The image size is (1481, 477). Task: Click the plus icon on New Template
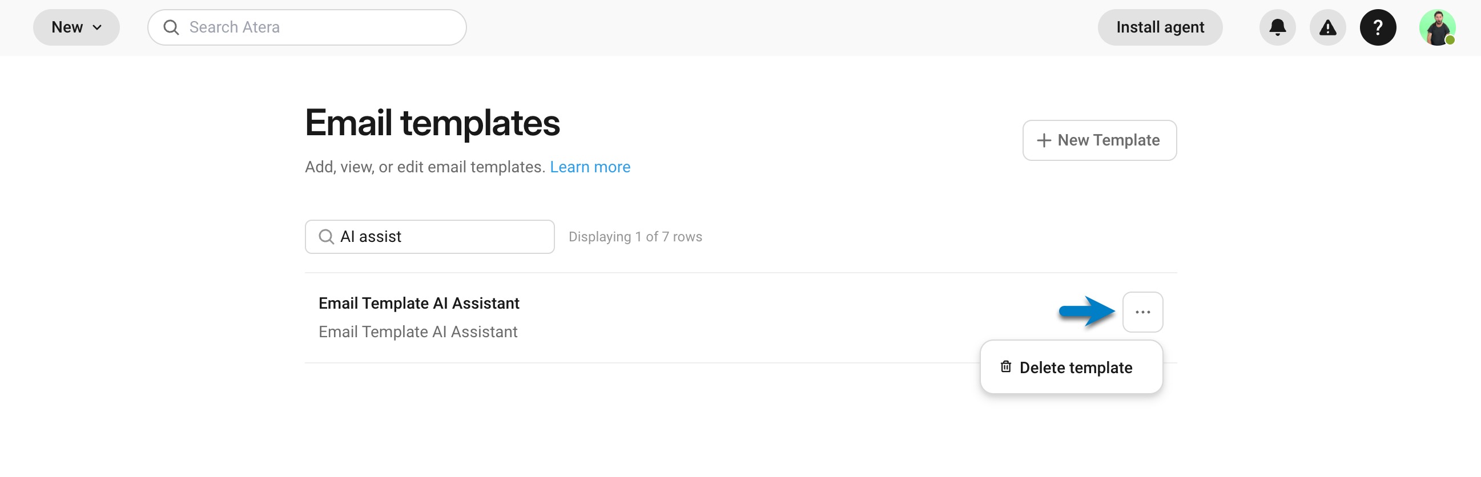1044,140
